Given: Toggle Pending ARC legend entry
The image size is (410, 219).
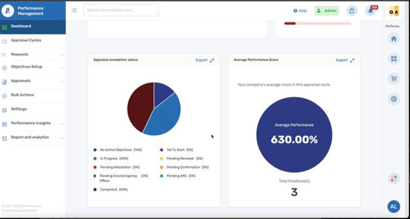Looking at the screenshot, I should click(x=178, y=176).
